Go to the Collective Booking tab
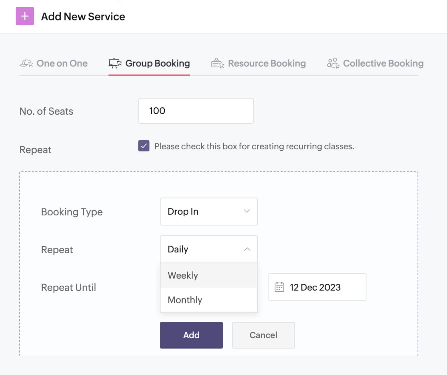447x375 pixels. pos(383,63)
